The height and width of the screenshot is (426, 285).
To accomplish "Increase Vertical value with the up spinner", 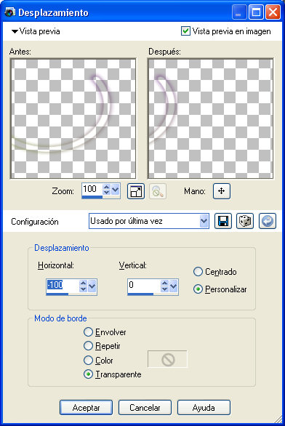I will pyautogui.click(x=164, y=283).
